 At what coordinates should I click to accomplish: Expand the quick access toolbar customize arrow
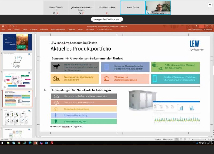(17, 26)
